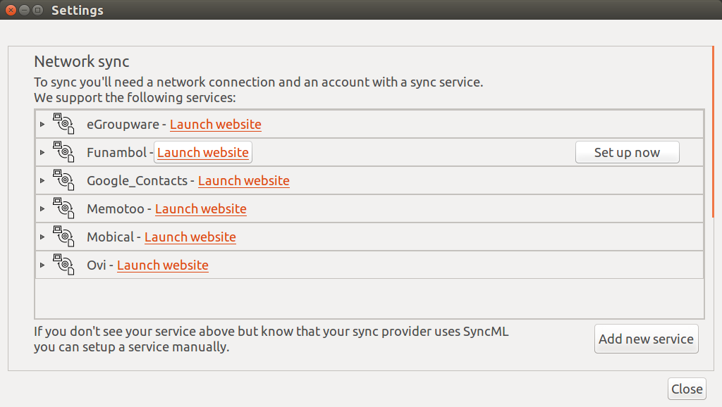Open the Ovi Launch website link
The height and width of the screenshot is (407, 722).
162,265
